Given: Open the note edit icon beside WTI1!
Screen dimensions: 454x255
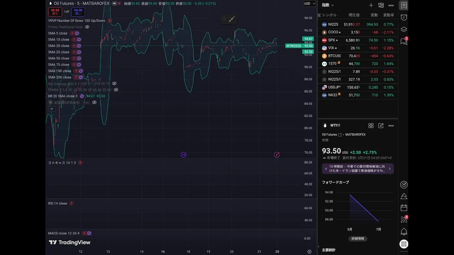Looking at the screenshot, I should (x=381, y=126).
